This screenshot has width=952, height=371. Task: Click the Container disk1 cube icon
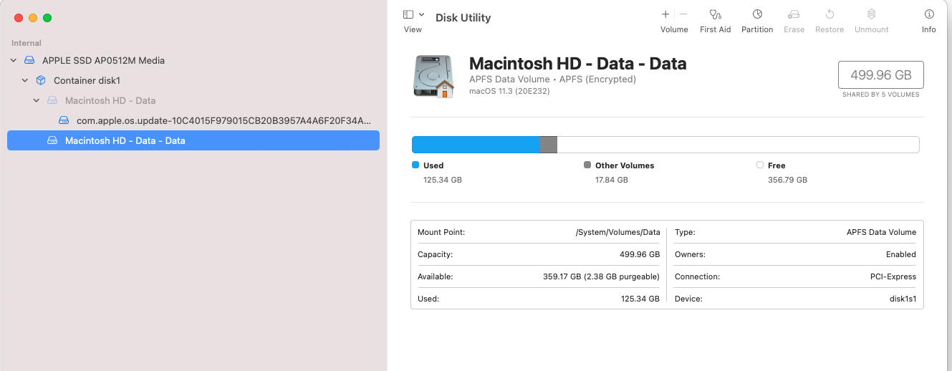(x=41, y=80)
